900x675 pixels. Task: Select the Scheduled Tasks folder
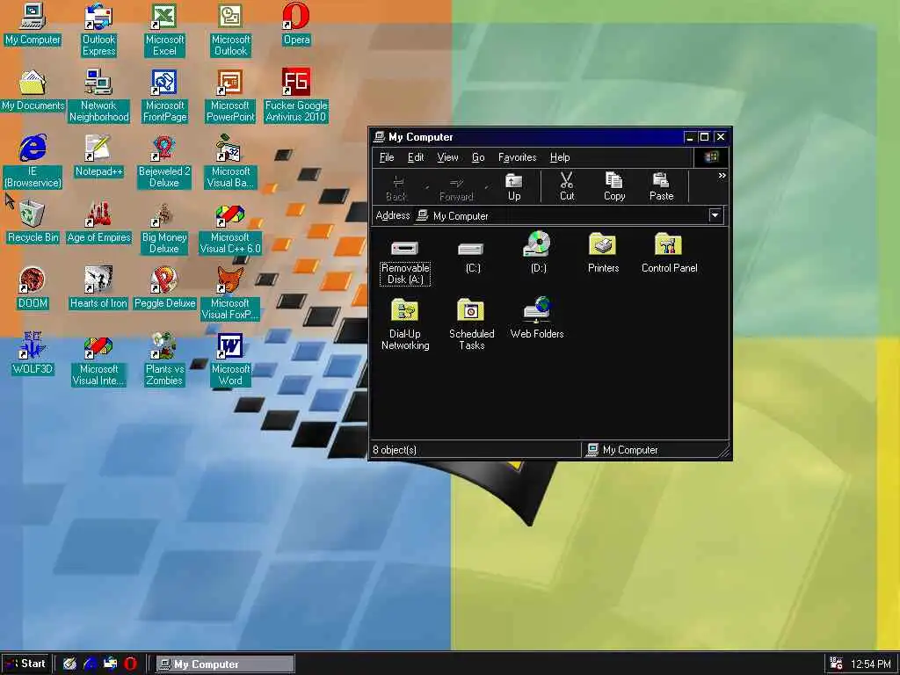[471, 324]
